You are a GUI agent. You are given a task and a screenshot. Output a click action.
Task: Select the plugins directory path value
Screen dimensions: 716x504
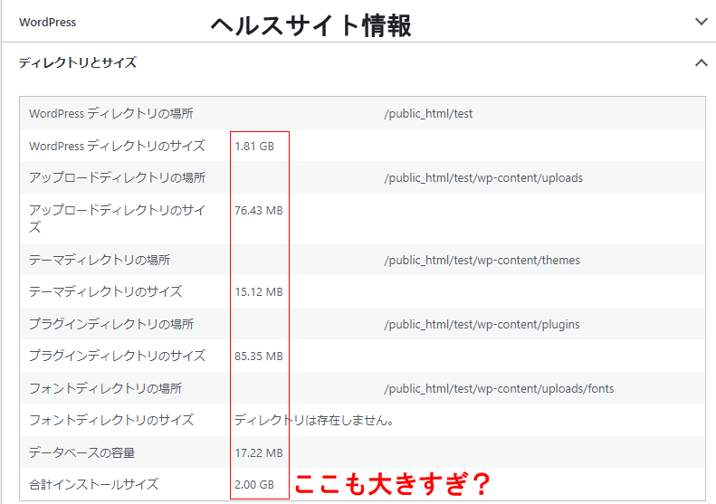(x=482, y=325)
